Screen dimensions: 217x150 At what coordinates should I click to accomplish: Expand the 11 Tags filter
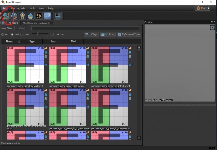[x=91, y=34]
